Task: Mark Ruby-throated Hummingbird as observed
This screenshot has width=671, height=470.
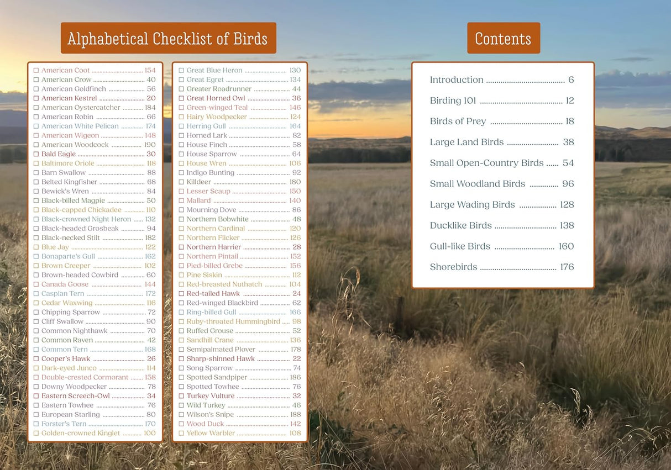Action: 181,321
